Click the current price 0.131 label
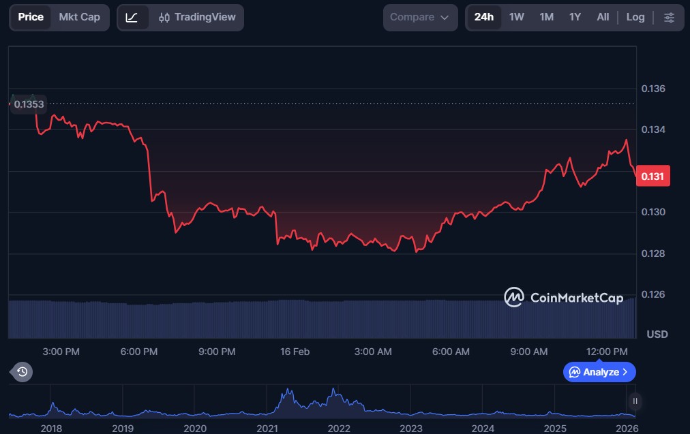690x434 pixels. pyautogui.click(x=652, y=176)
